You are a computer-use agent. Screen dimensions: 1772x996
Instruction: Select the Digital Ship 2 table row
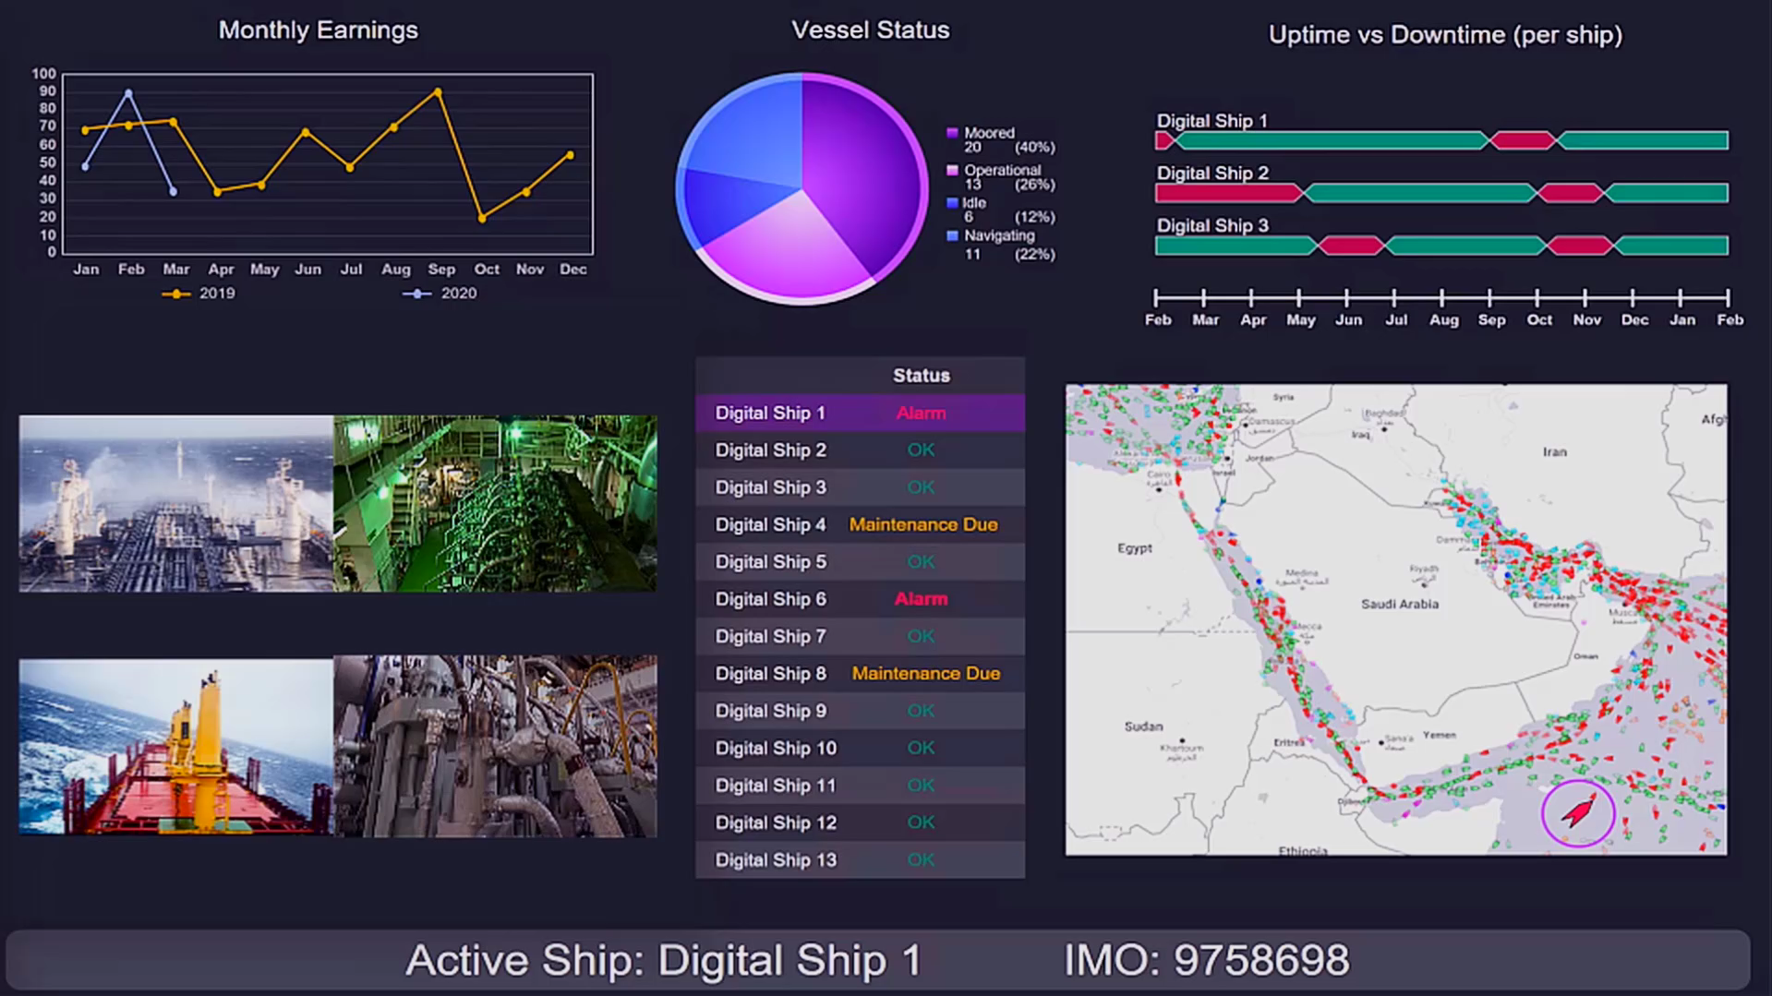(x=860, y=450)
